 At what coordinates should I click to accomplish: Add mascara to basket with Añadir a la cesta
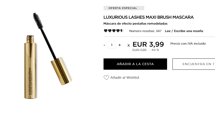pos(135,64)
